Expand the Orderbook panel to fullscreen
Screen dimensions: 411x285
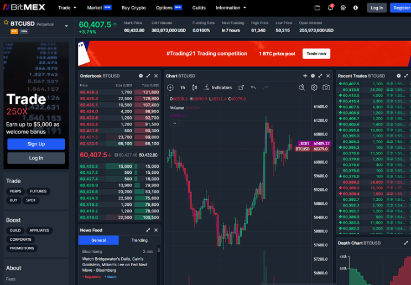[x=148, y=76]
